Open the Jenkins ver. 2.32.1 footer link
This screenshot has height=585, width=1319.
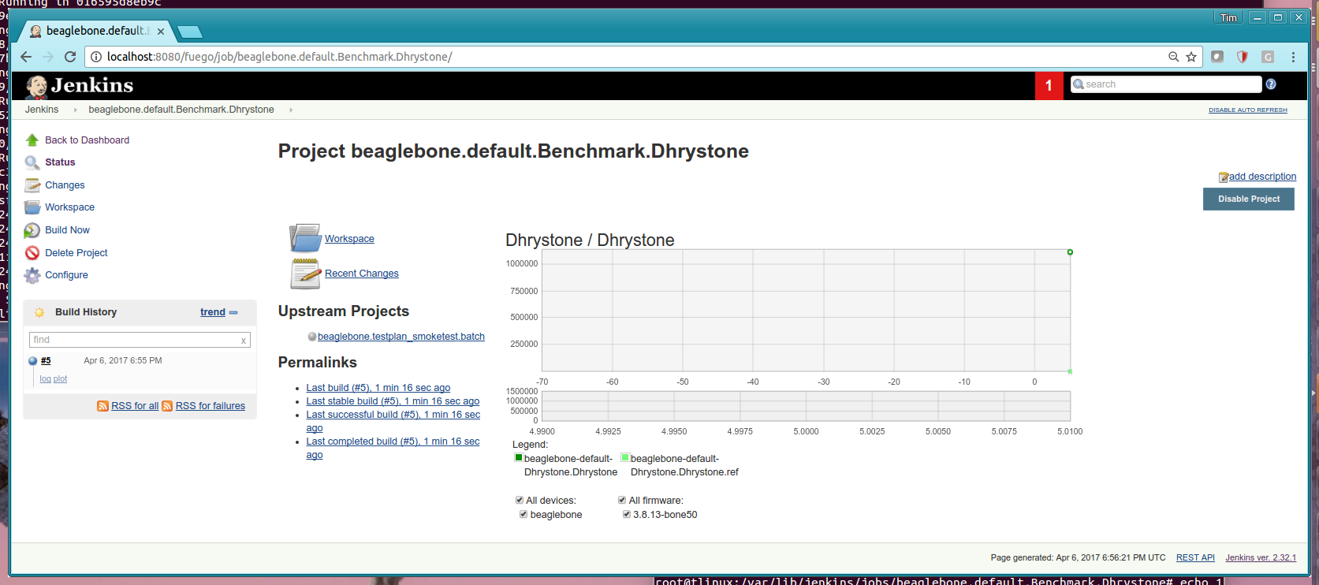pyautogui.click(x=1261, y=557)
